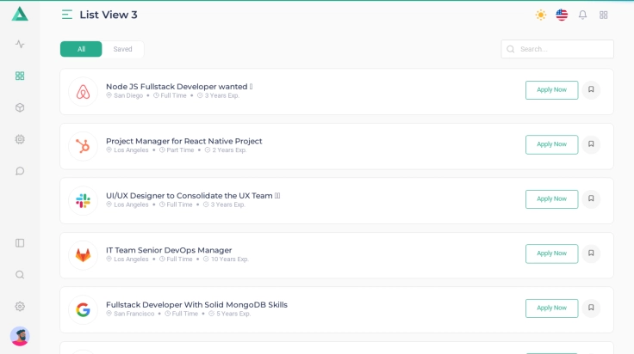The width and height of the screenshot is (634, 354).
Task: Open the bell notifications icon
Action: [582, 15]
